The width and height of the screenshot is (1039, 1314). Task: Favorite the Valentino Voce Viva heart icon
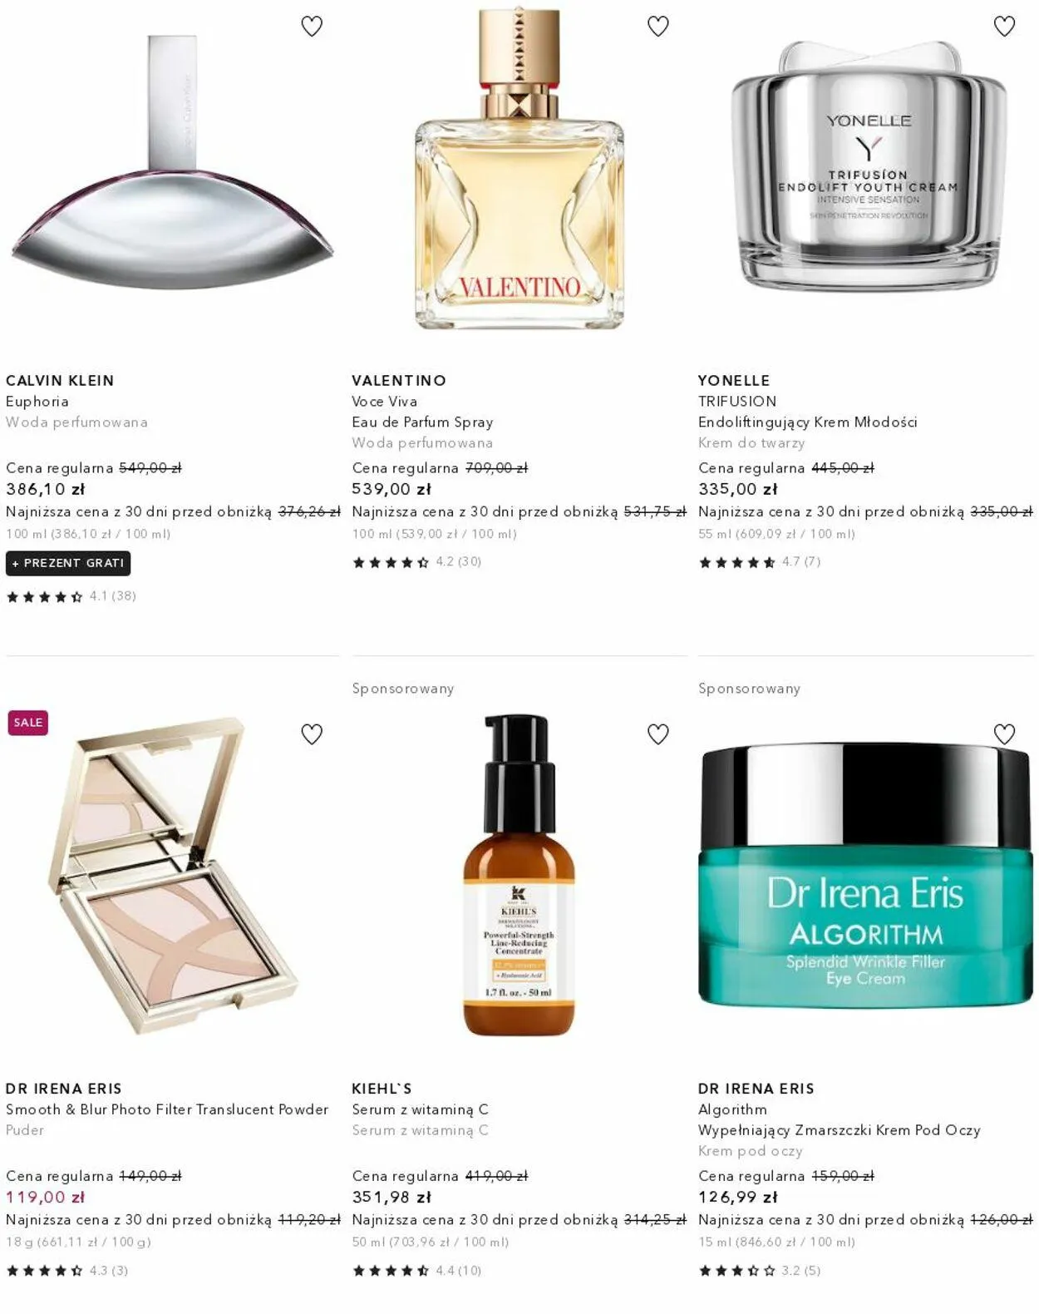pos(658,27)
